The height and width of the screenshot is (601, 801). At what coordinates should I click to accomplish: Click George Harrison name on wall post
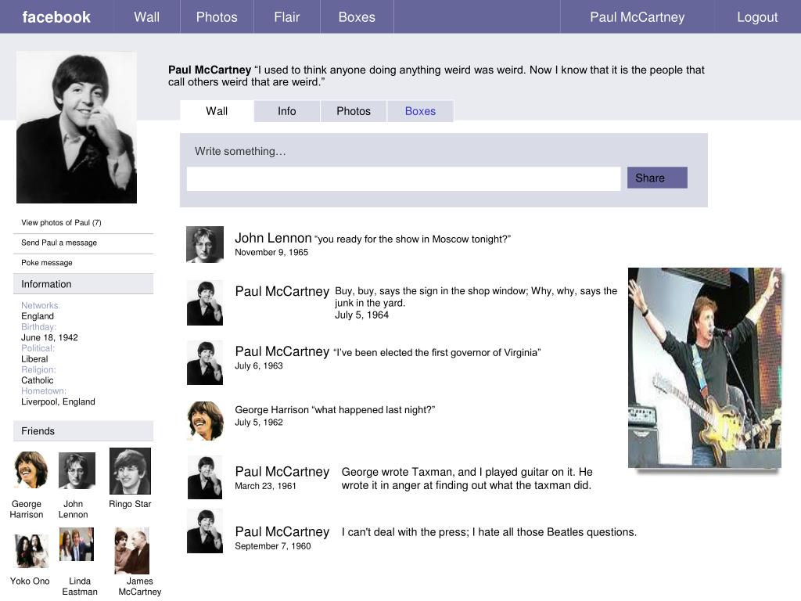pos(271,410)
